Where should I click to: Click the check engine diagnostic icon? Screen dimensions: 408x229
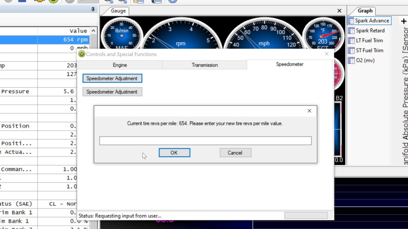coord(39,1)
